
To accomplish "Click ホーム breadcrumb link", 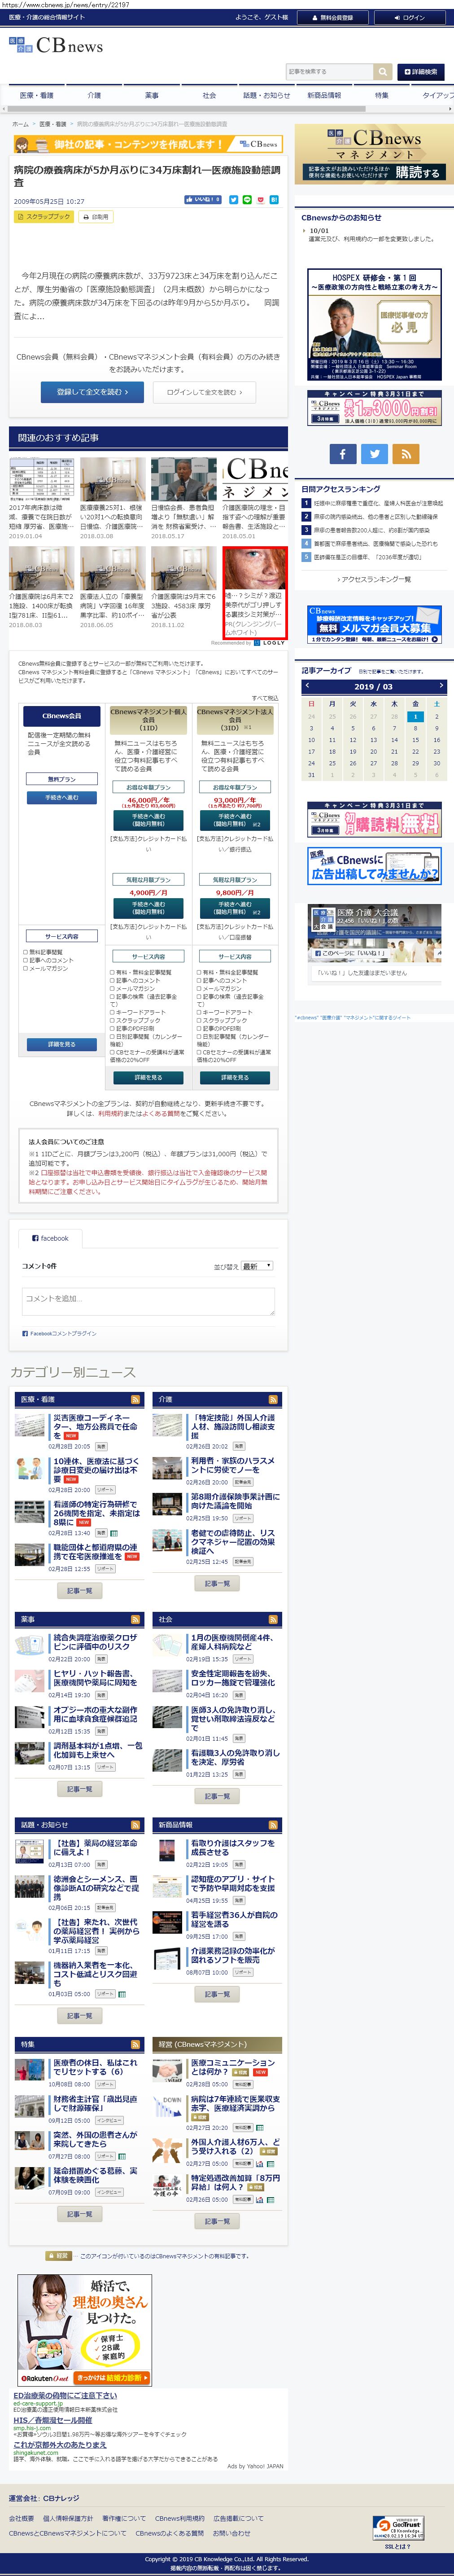I will [20, 124].
